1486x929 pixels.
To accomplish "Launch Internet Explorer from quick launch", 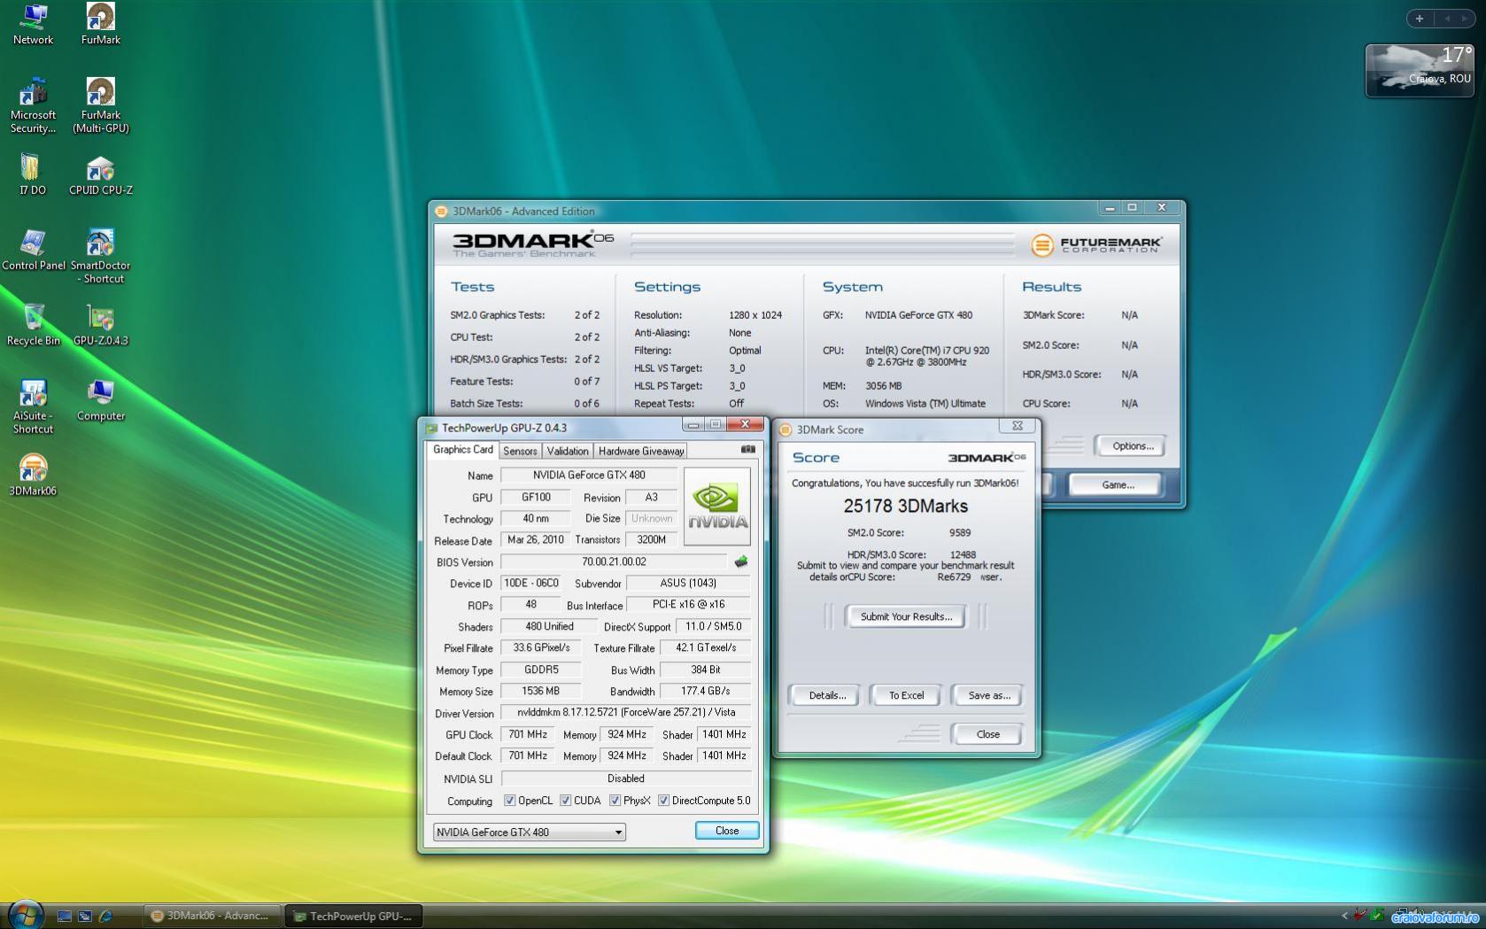I will 105,916.
